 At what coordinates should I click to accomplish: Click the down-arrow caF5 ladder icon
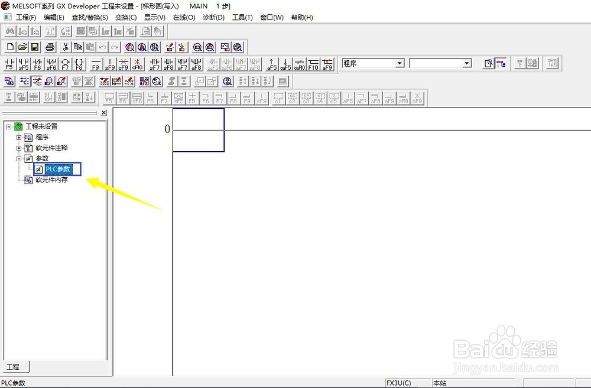tap(285, 64)
